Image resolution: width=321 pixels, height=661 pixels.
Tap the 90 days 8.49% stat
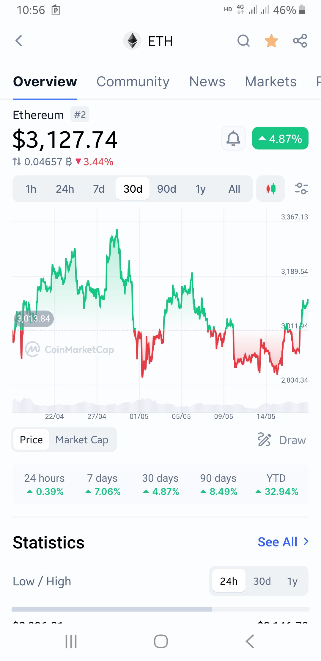[218, 484]
